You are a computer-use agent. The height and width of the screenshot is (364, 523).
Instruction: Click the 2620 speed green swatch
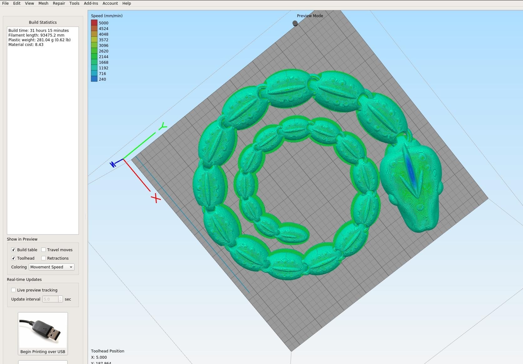94,51
